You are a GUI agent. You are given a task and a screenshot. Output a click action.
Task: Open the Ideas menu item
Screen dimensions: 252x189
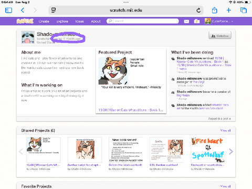tap(79, 22)
